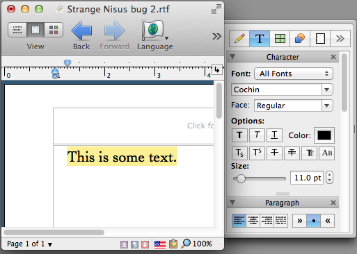The width and height of the screenshot is (357, 254).
Task: Collapse the Paragraph palette triangle
Action: [232, 203]
